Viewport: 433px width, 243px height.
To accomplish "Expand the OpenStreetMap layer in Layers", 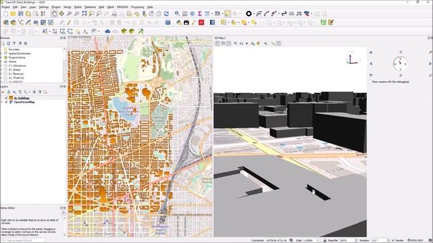I will pos(2,102).
